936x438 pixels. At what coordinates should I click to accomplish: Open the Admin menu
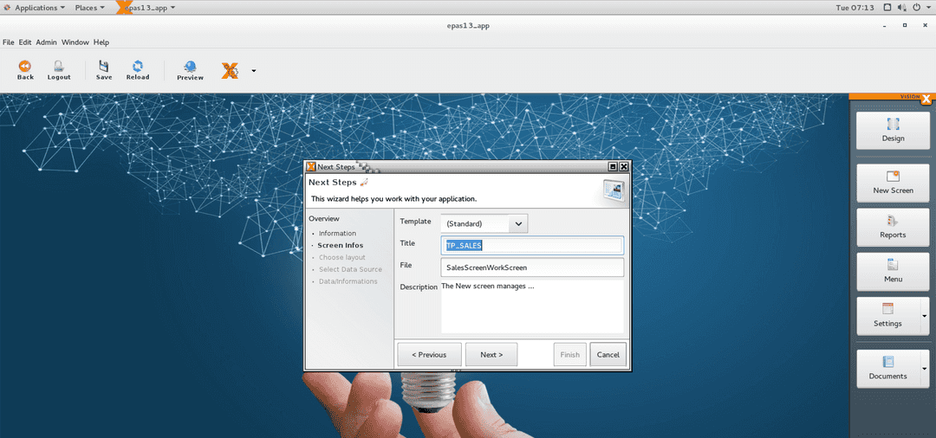click(x=46, y=42)
